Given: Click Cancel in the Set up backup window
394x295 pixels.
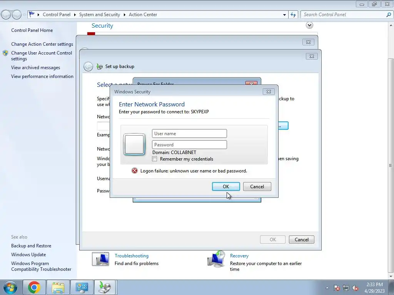Looking at the screenshot, I should coord(301,239).
